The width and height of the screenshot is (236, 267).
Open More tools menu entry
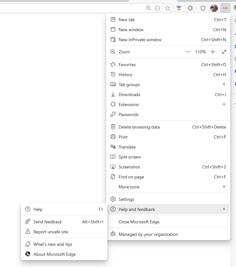[168, 187]
